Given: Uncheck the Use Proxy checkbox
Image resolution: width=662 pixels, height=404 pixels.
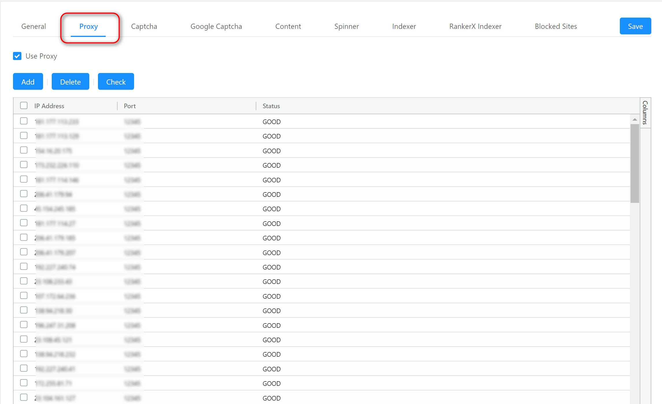Looking at the screenshot, I should tap(17, 56).
